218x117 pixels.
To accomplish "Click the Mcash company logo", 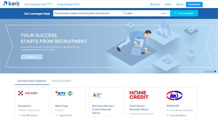I will click(28, 93).
